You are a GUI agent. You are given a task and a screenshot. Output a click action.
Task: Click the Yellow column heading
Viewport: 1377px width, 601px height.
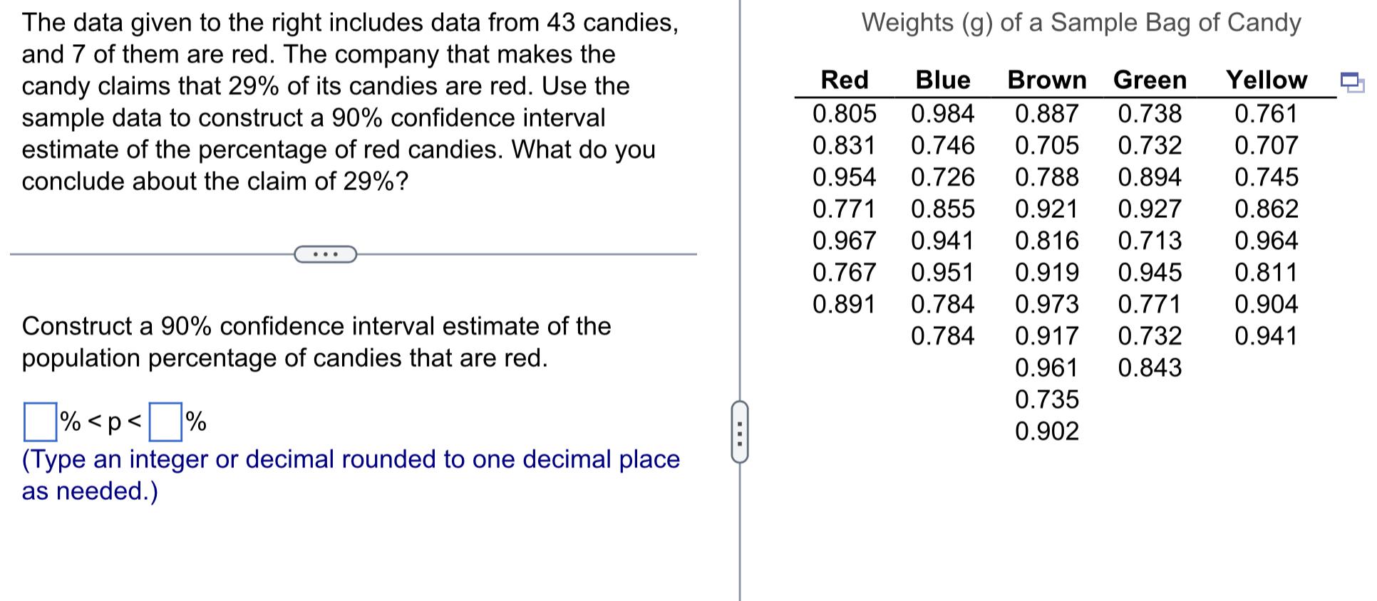pos(1267,80)
